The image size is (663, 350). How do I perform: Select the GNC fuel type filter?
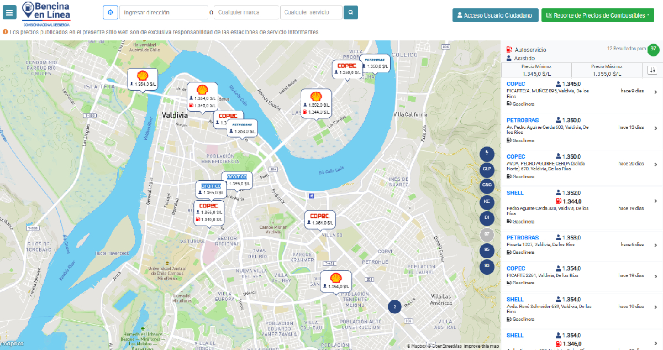click(x=486, y=185)
